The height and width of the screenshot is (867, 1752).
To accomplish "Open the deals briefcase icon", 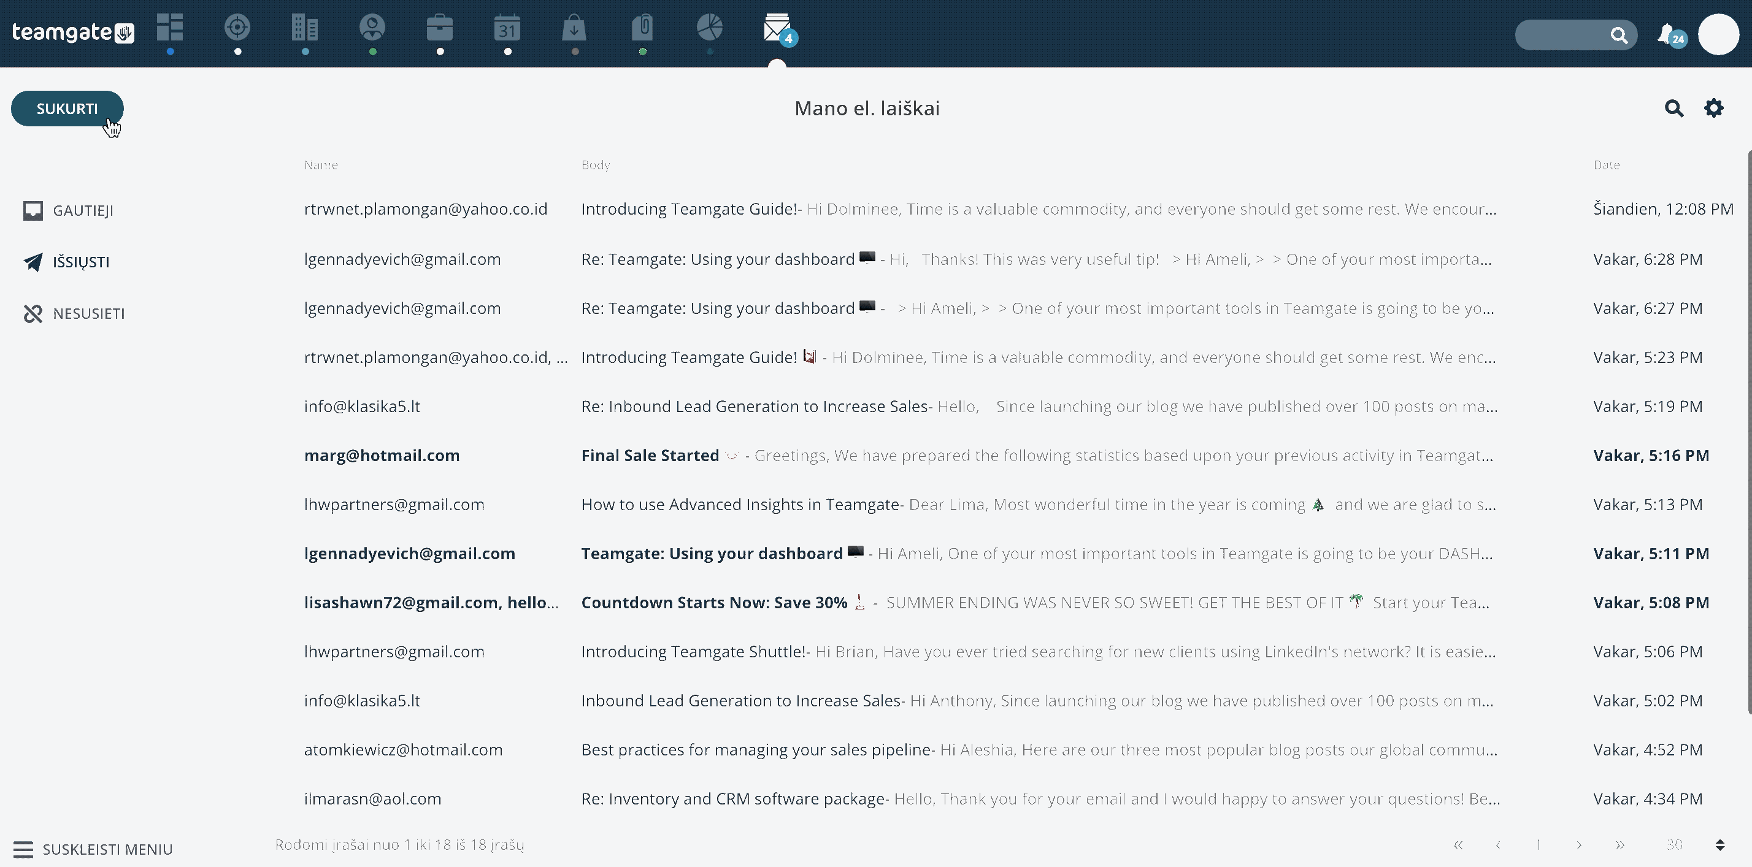I will pyautogui.click(x=439, y=28).
